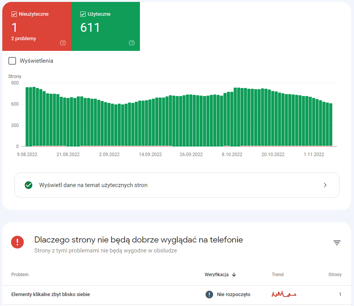Open help icon in green Użyteczne card
354x306 pixels.
(x=132, y=43)
